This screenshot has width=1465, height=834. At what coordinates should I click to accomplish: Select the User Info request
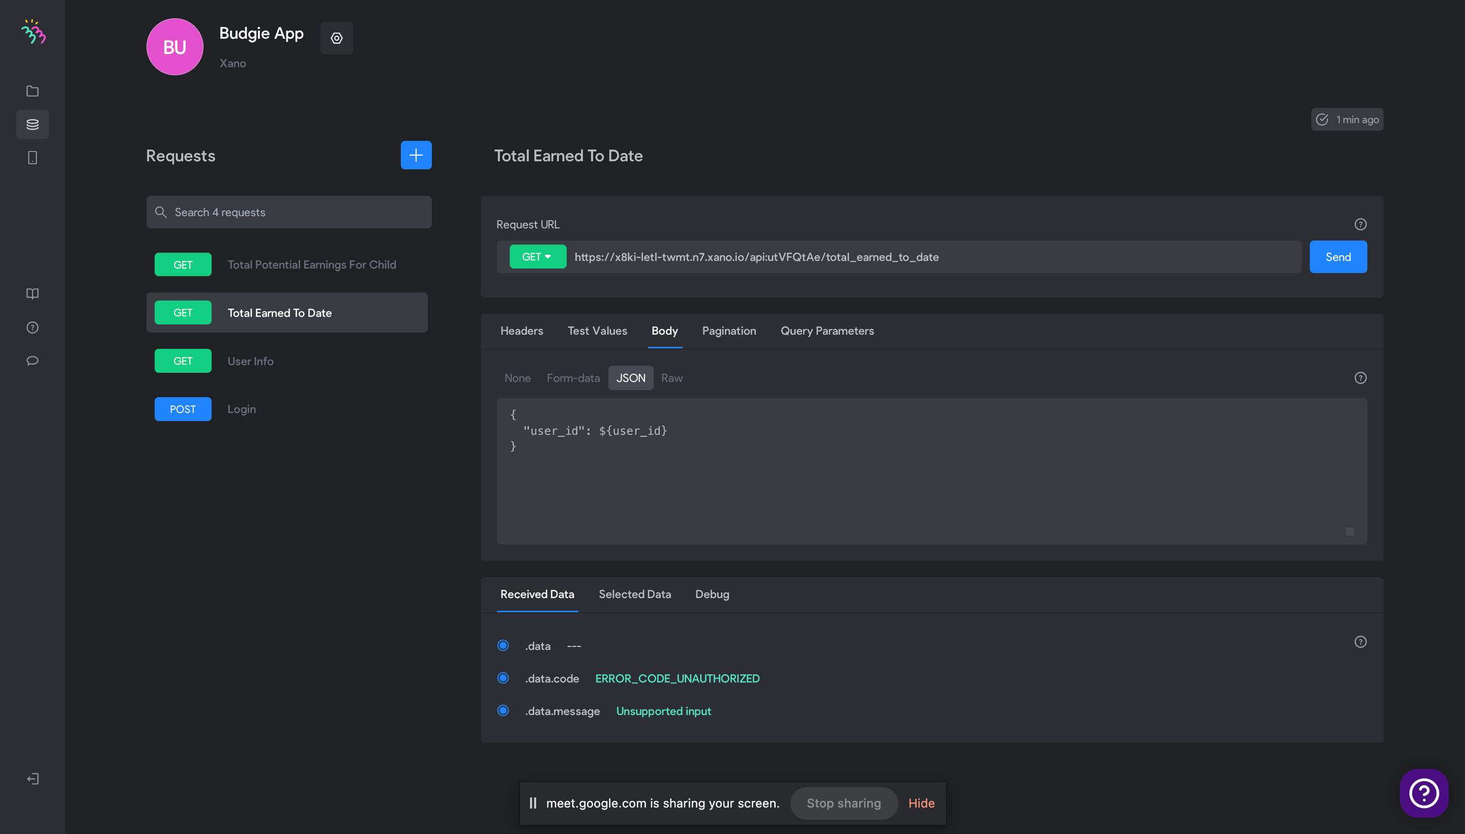287,362
